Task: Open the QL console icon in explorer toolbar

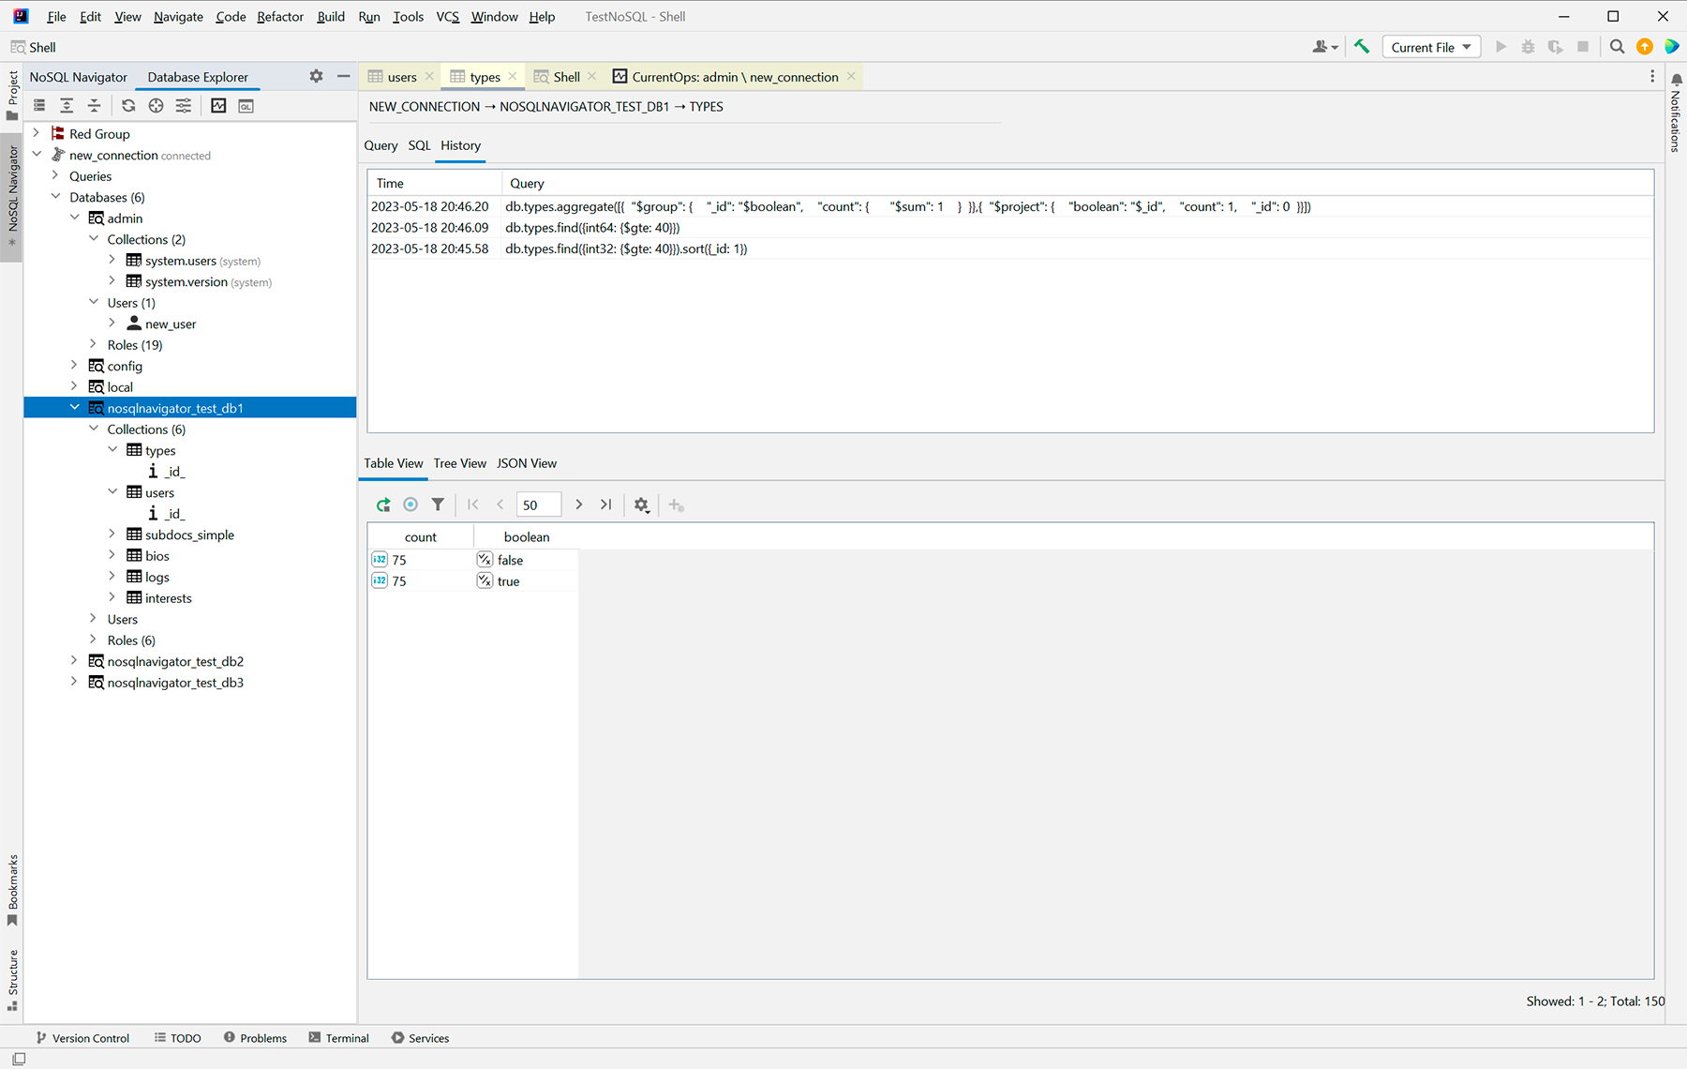Action: [x=246, y=106]
